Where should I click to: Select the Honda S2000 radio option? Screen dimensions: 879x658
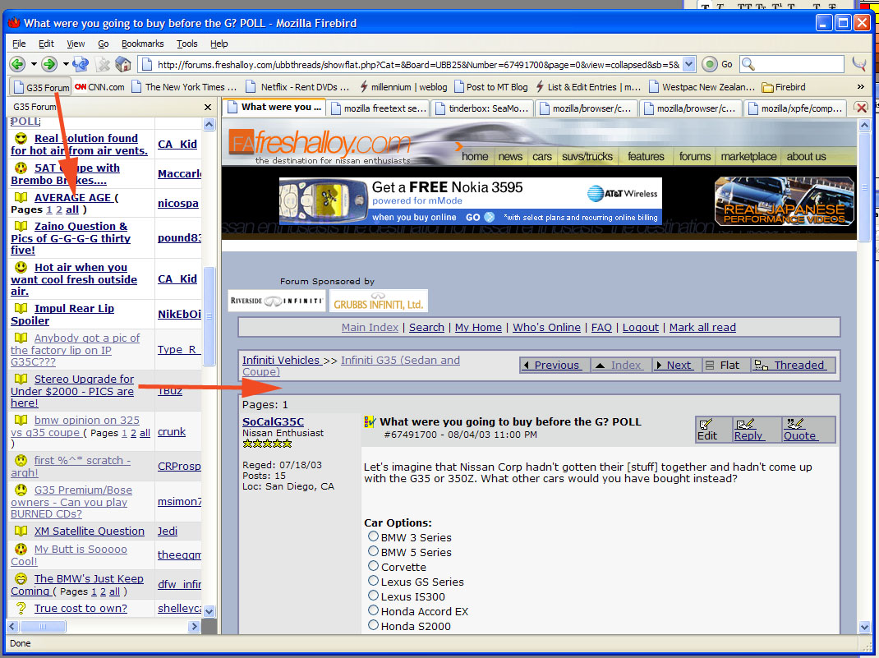pyautogui.click(x=373, y=625)
